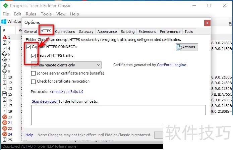Click the CertEnroll engine link
This screenshot has width=233, height=150.
[171, 65]
